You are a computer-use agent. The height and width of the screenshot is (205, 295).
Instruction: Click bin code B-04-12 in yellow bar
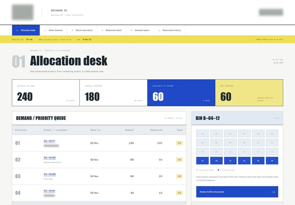(x=87, y=40)
